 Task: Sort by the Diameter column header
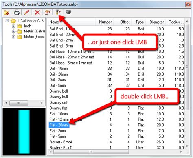tap(157, 22)
